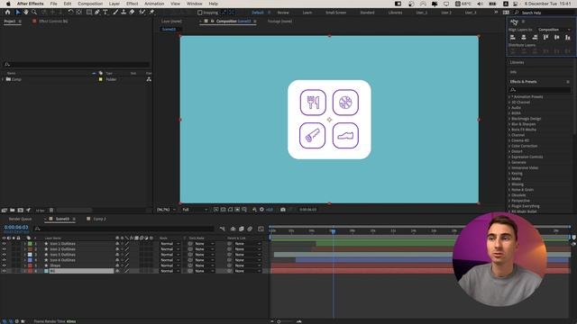Switch to the Learn workspace
Viewport: 577px width, 324px height.
[x=307, y=13]
